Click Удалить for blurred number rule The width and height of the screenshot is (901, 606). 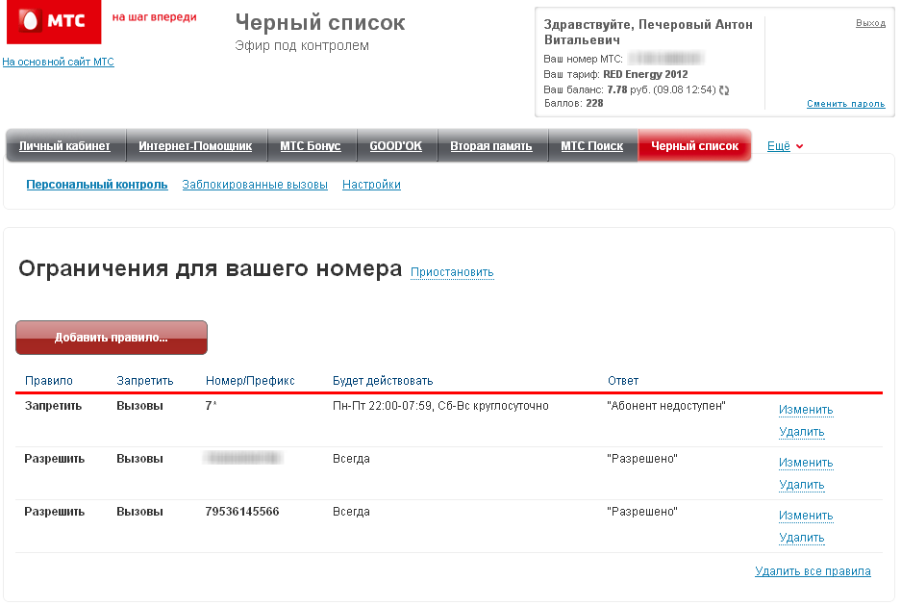tap(802, 485)
